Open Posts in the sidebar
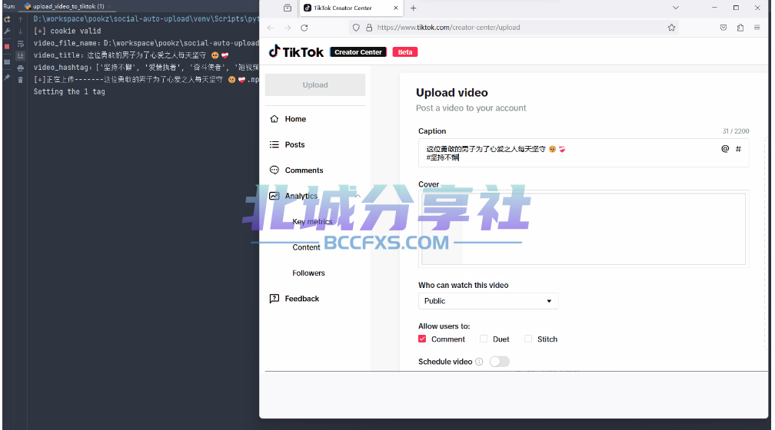The height and width of the screenshot is (430, 775). coord(294,144)
